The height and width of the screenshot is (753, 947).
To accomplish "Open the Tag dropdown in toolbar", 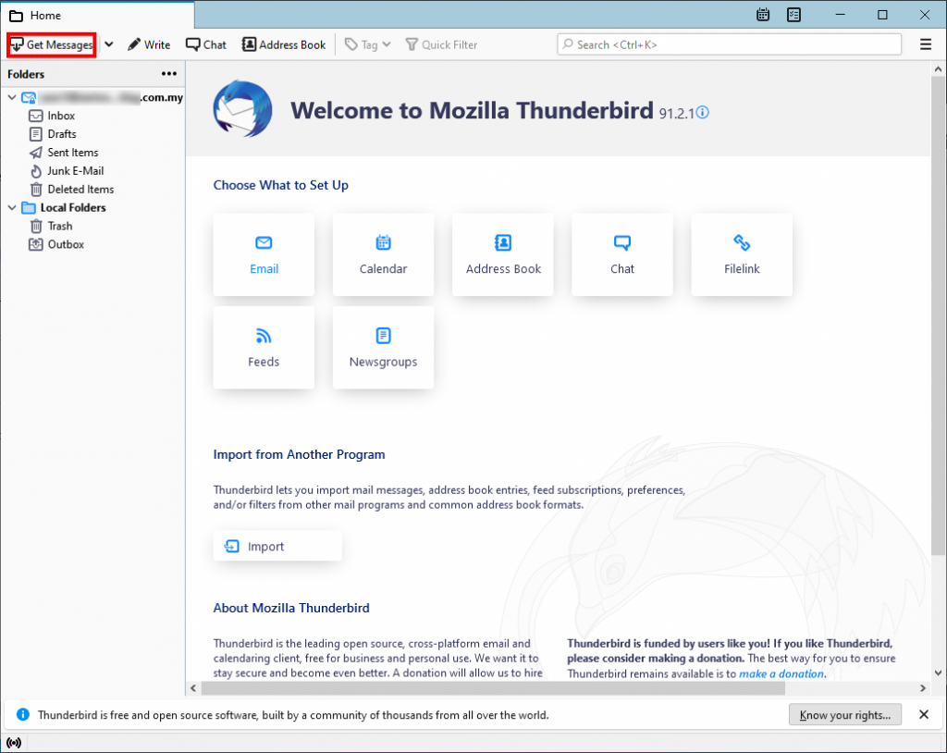I will pos(368,44).
